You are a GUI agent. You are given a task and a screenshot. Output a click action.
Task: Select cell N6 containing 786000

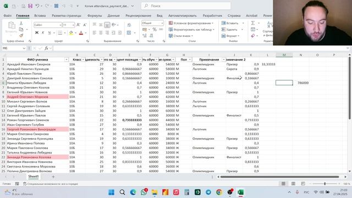(301, 83)
